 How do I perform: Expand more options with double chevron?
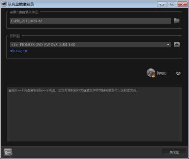pyautogui.click(x=178, y=73)
